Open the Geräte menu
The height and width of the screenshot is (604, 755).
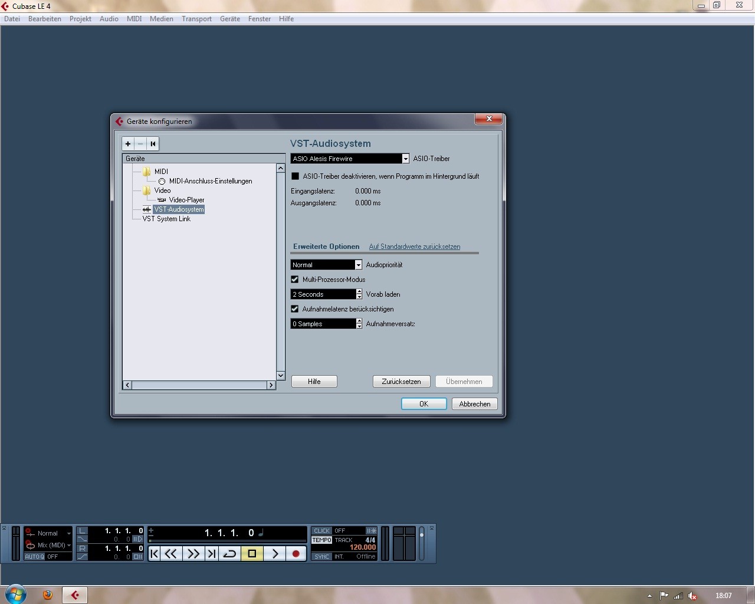tap(230, 19)
